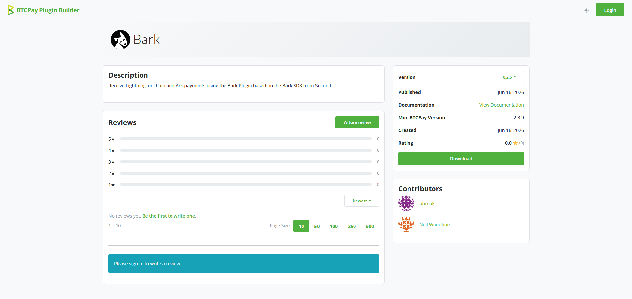The width and height of the screenshot is (632, 299).
Task: Click the 1-star rating progress bar
Action: pos(246,184)
